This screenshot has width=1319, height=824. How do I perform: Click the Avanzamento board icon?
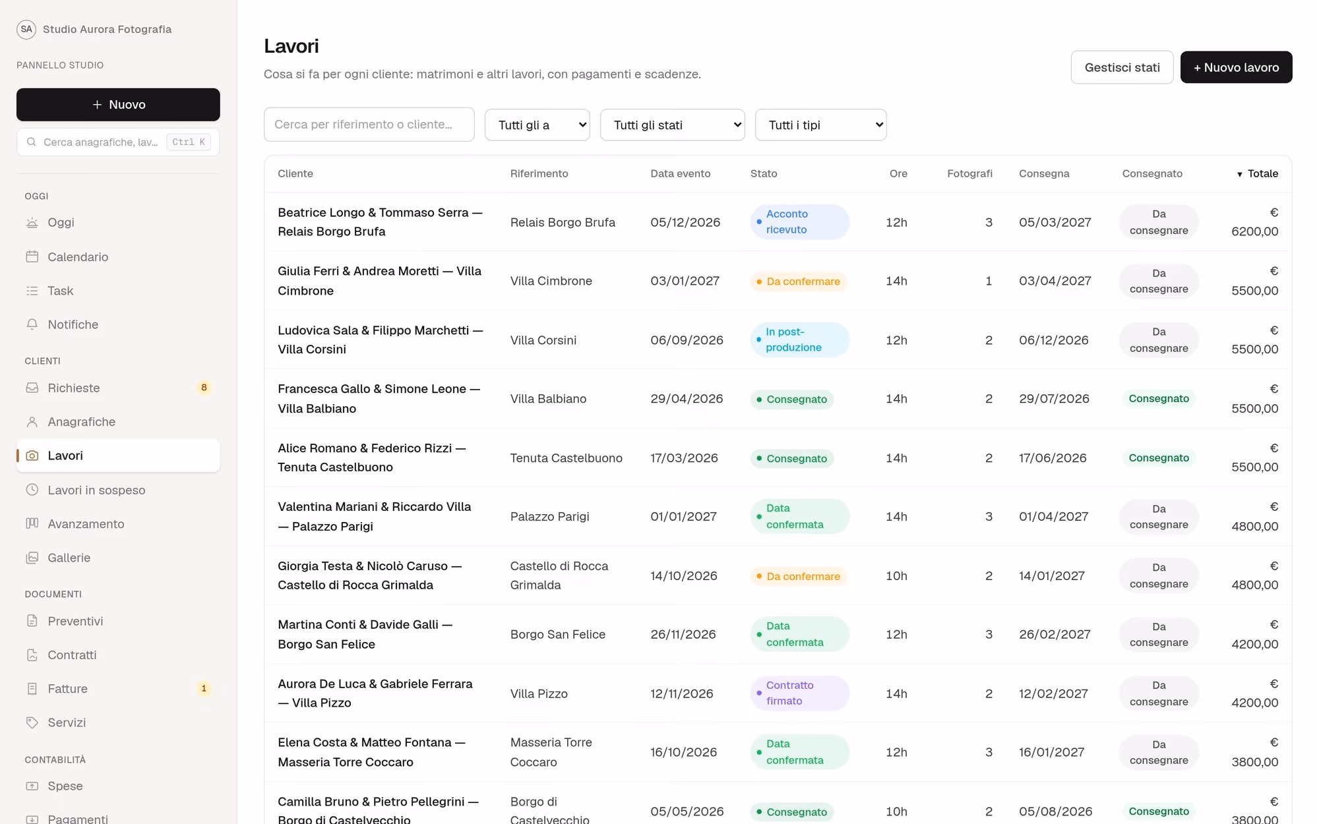pos(32,523)
